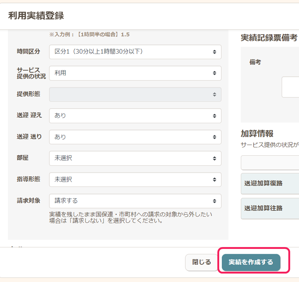299x282 pixels.
Task: Click the 加算情報 section heading
Action: coord(257,133)
